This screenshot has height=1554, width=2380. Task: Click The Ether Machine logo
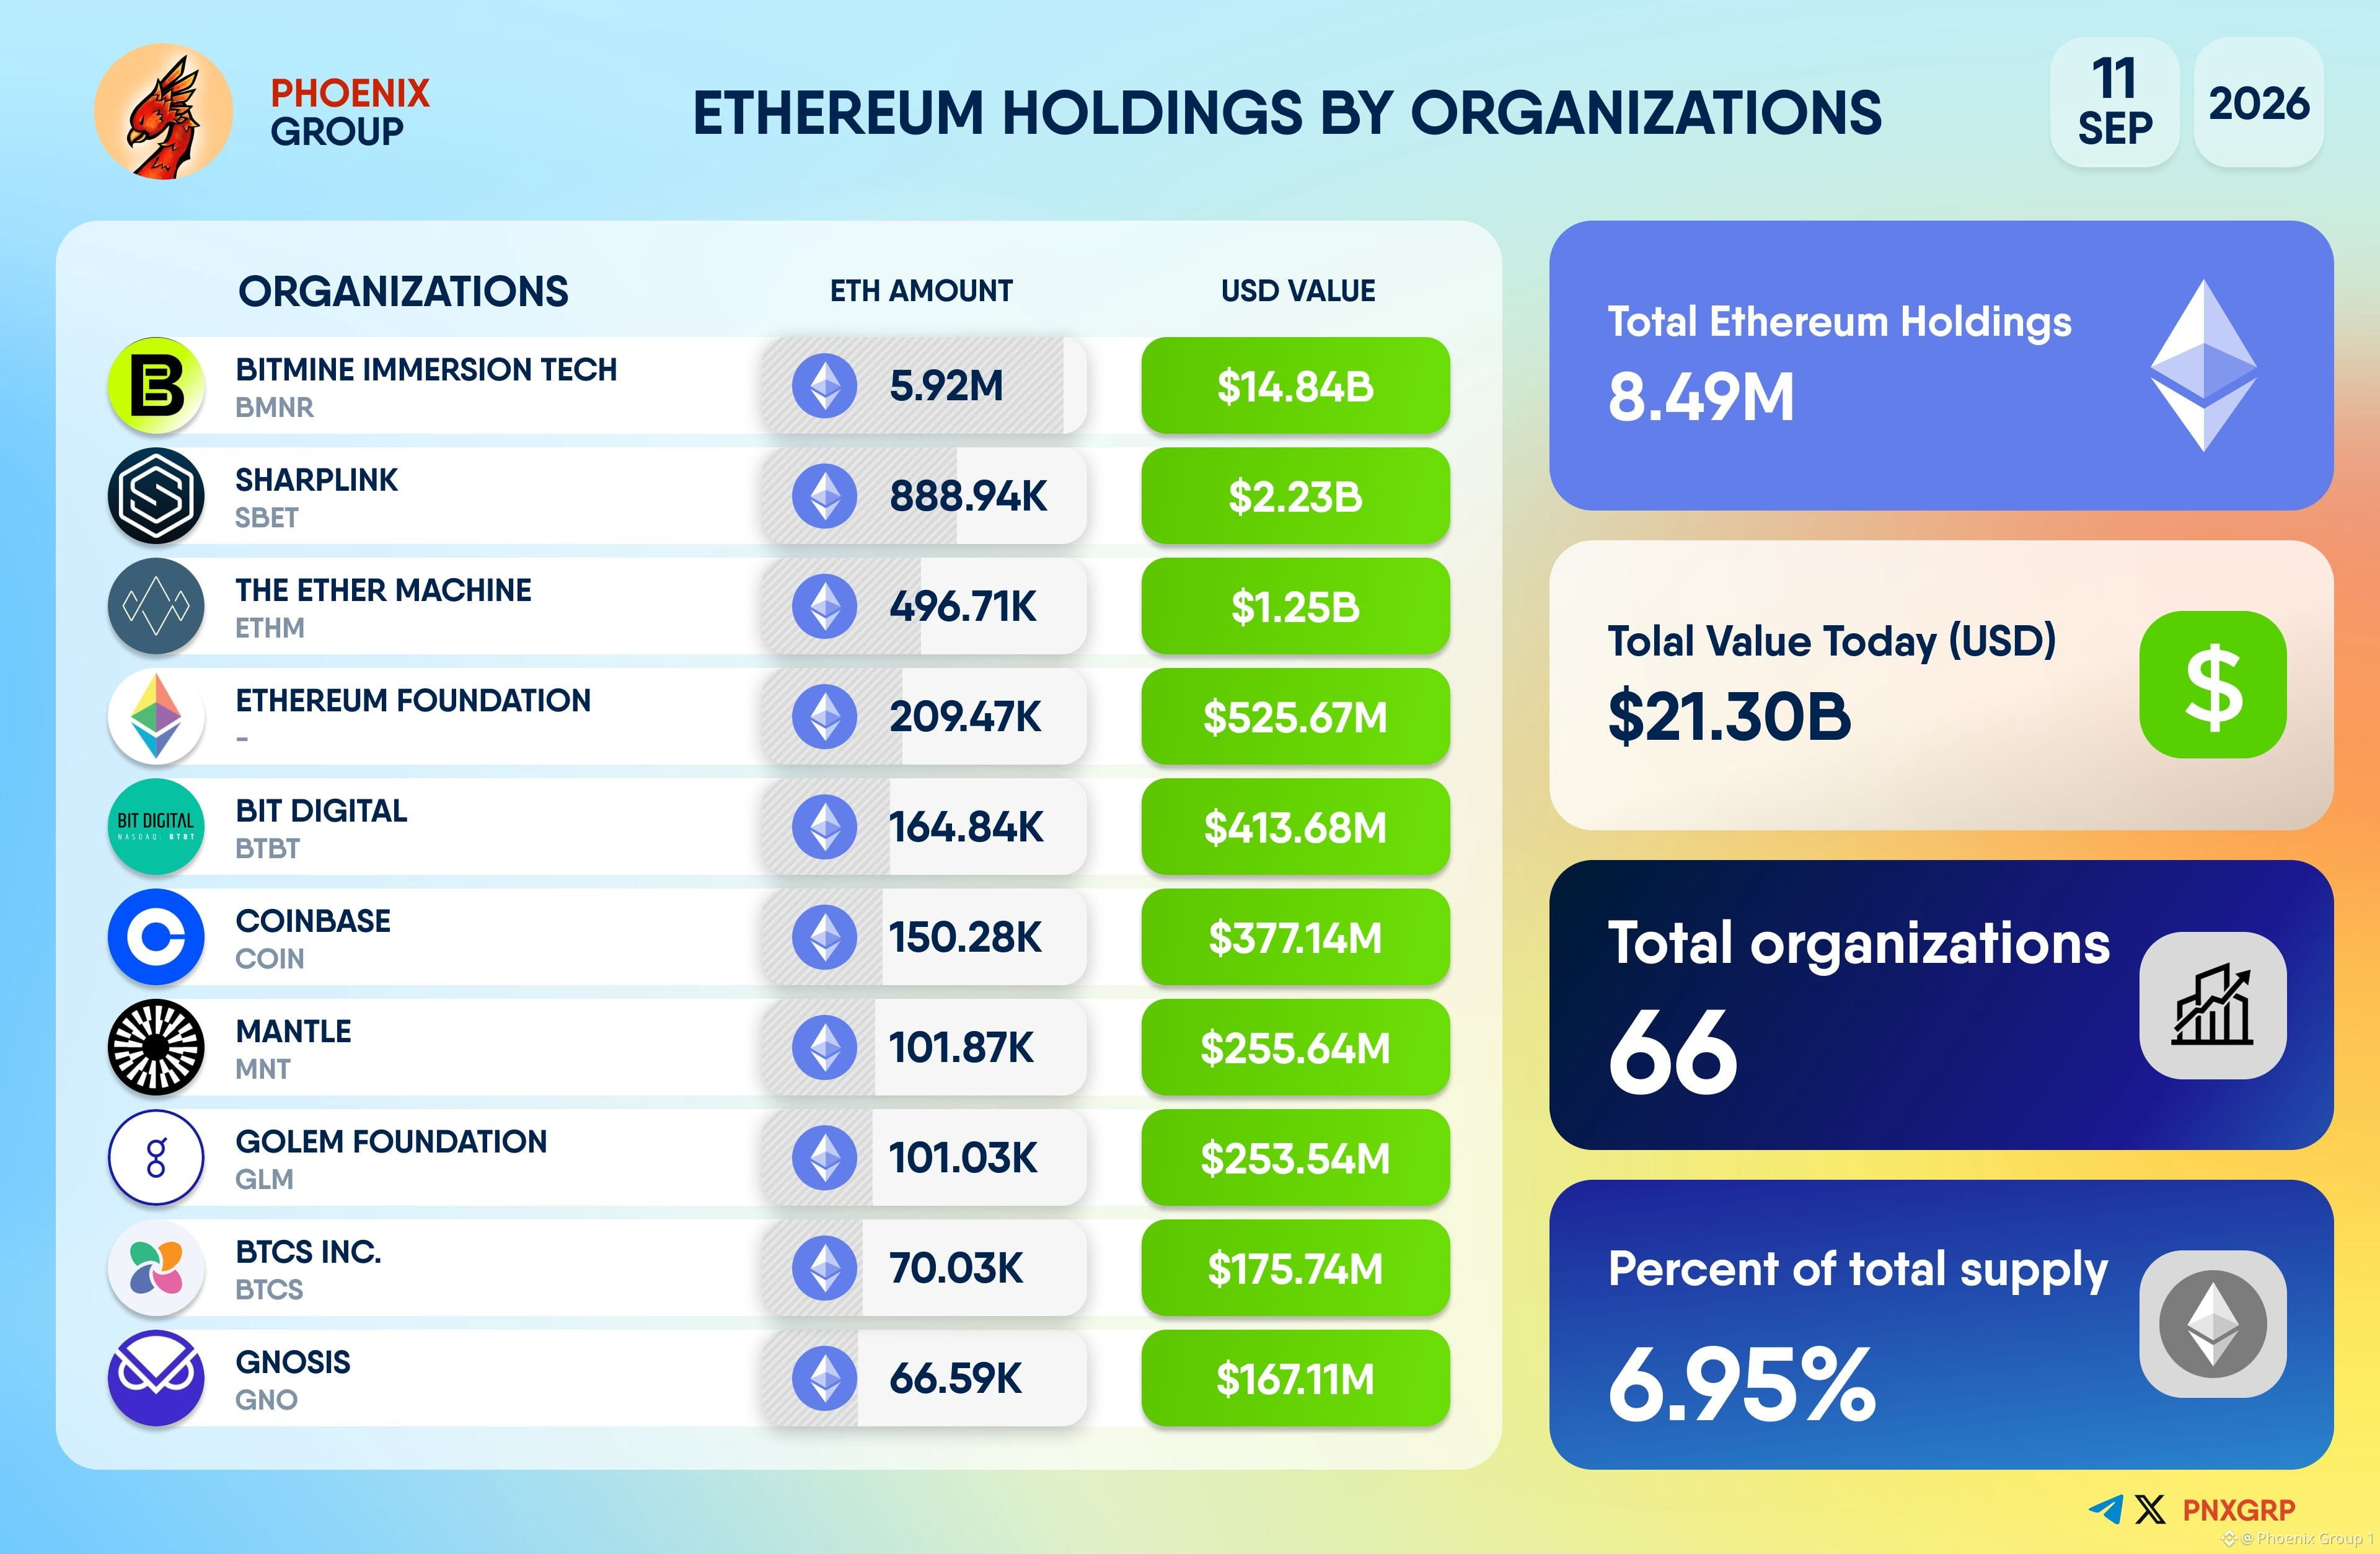156,606
